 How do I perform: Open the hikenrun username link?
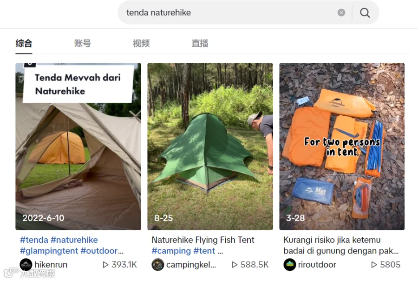pyautogui.click(x=51, y=265)
